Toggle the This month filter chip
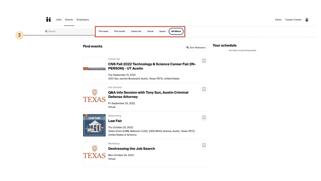The height and width of the screenshot is (181, 321). pyautogui.click(x=120, y=31)
